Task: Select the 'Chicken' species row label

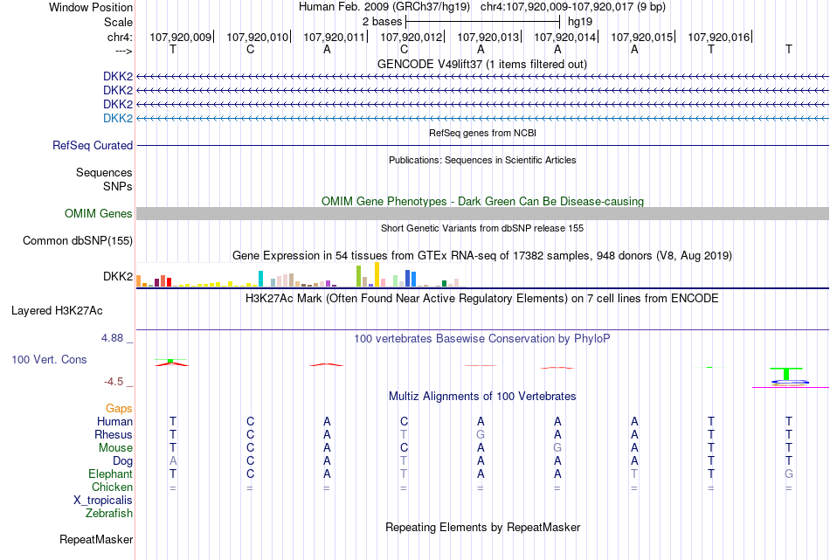Action: pos(112,487)
